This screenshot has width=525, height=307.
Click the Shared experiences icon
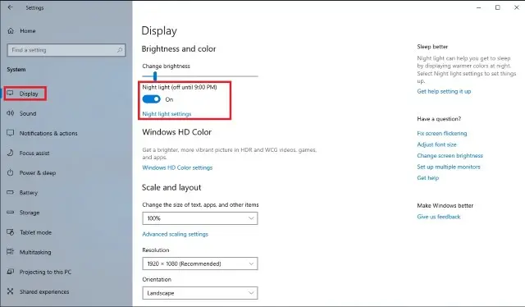(10, 291)
